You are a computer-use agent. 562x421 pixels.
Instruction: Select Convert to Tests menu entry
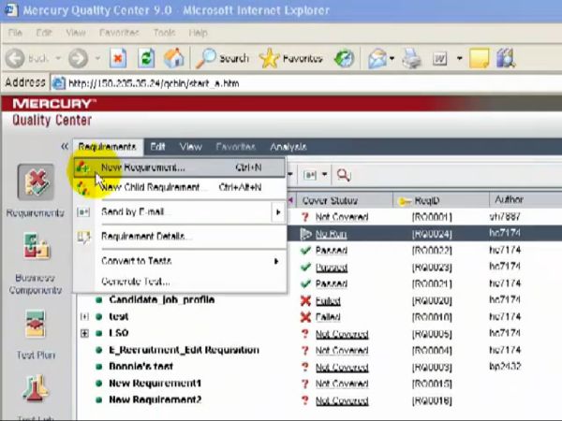click(179, 261)
